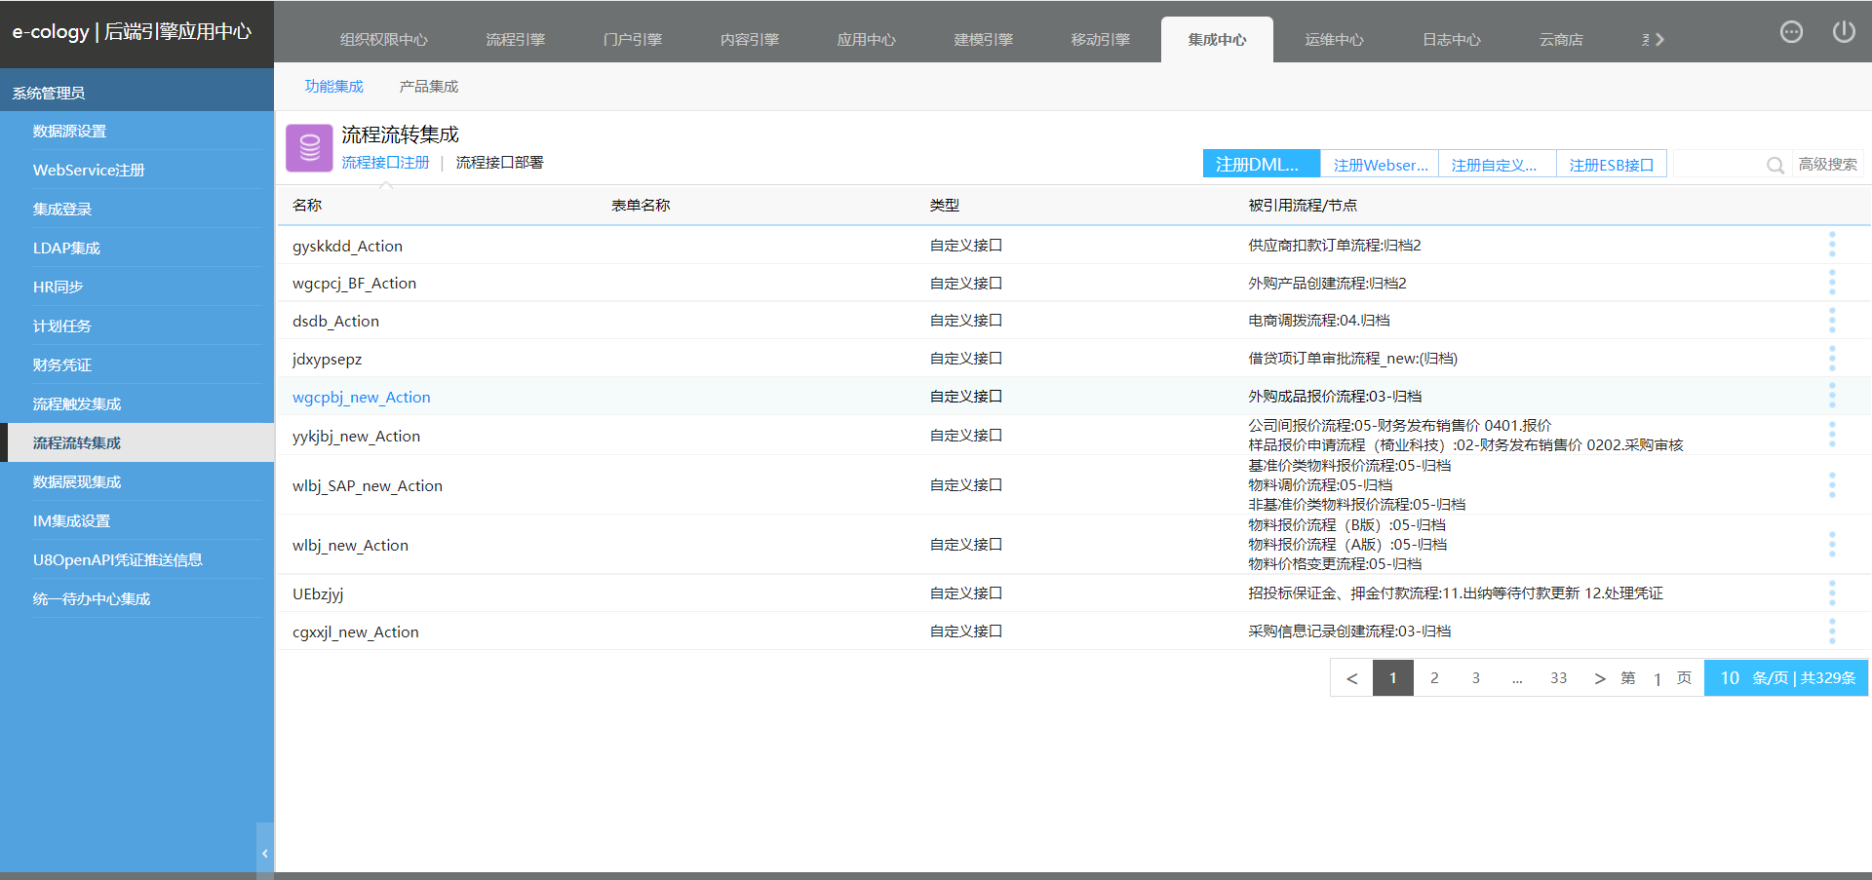Image resolution: width=1872 pixels, height=880 pixels.
Task: Click the 类型 column header
Action: tap(945, 205)
